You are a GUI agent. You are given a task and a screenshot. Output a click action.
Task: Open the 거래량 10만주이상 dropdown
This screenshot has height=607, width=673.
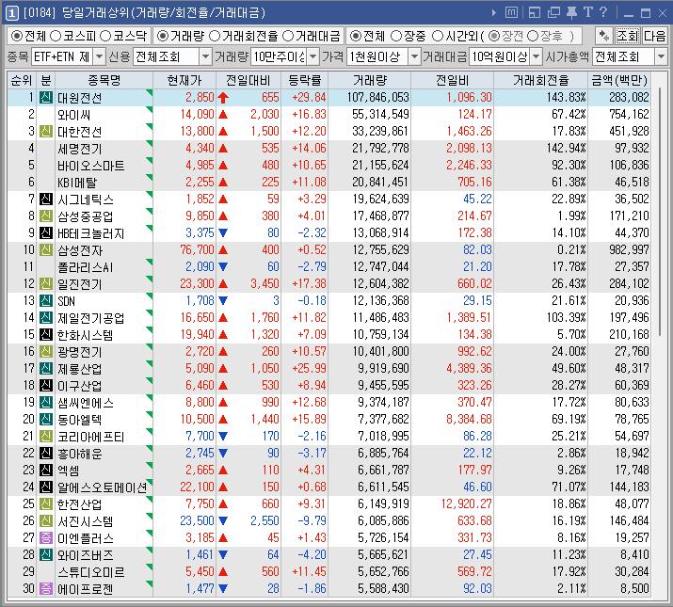313,56
